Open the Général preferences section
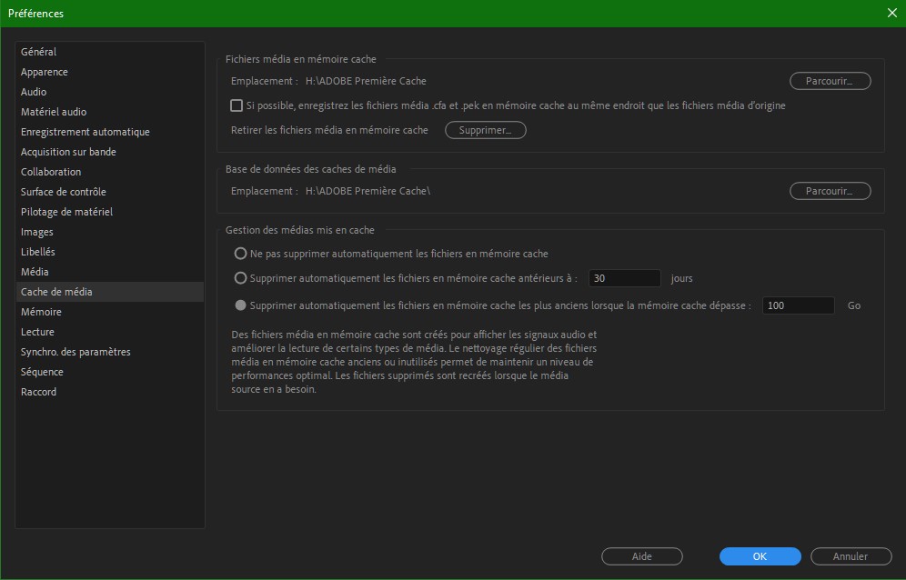Viewport: 906px width, 580px height. tap(38, 52)
